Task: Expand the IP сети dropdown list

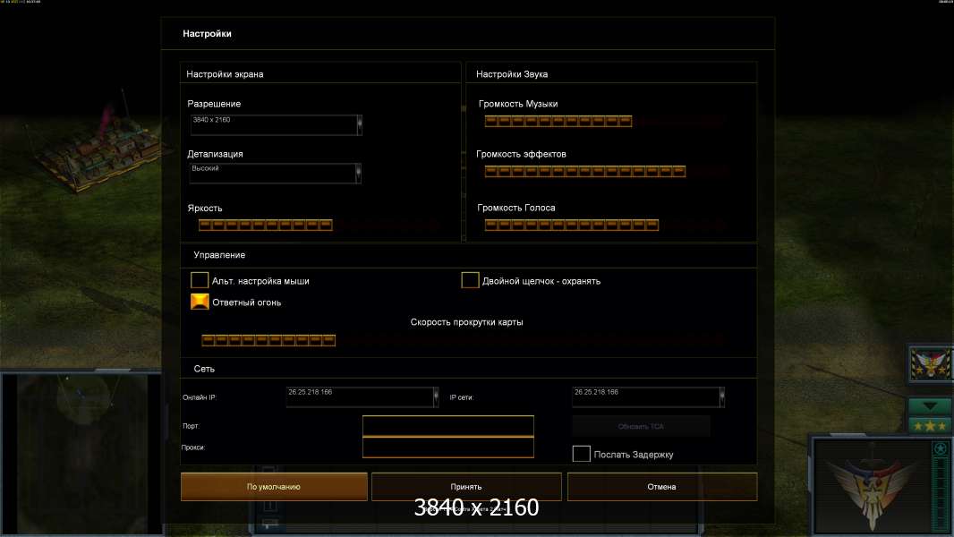Action: 721,396
